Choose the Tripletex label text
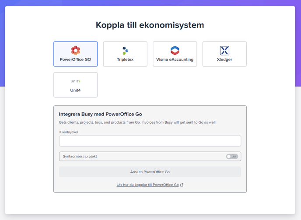 click(x=125, y=59)
